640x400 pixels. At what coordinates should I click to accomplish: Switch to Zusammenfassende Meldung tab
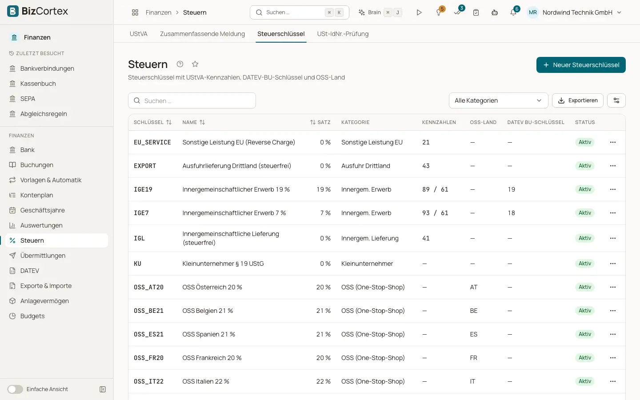coord(202,34)
